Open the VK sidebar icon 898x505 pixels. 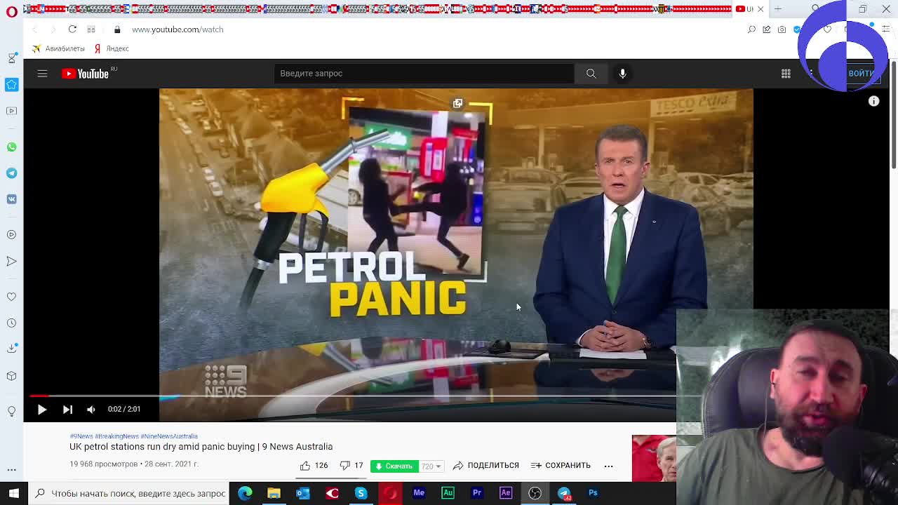click(11, 199)
